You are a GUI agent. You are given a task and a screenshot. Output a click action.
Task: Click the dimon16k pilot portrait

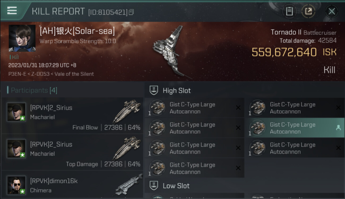[x=16, y=185]
